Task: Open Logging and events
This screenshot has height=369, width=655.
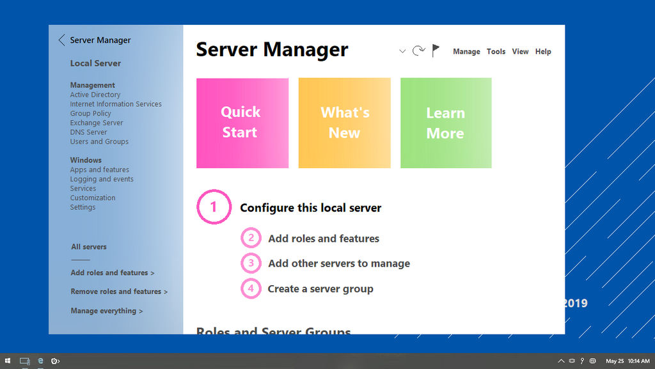Action: pos(102,179)
